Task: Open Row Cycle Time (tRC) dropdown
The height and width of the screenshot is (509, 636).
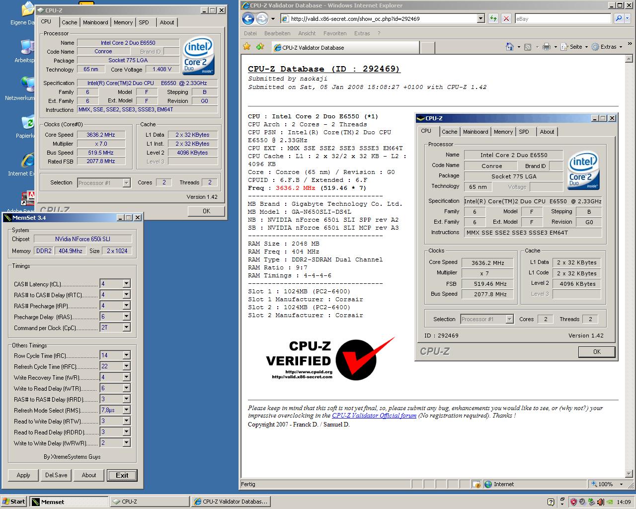Action: pyautogui.click(x=126, y=355)
